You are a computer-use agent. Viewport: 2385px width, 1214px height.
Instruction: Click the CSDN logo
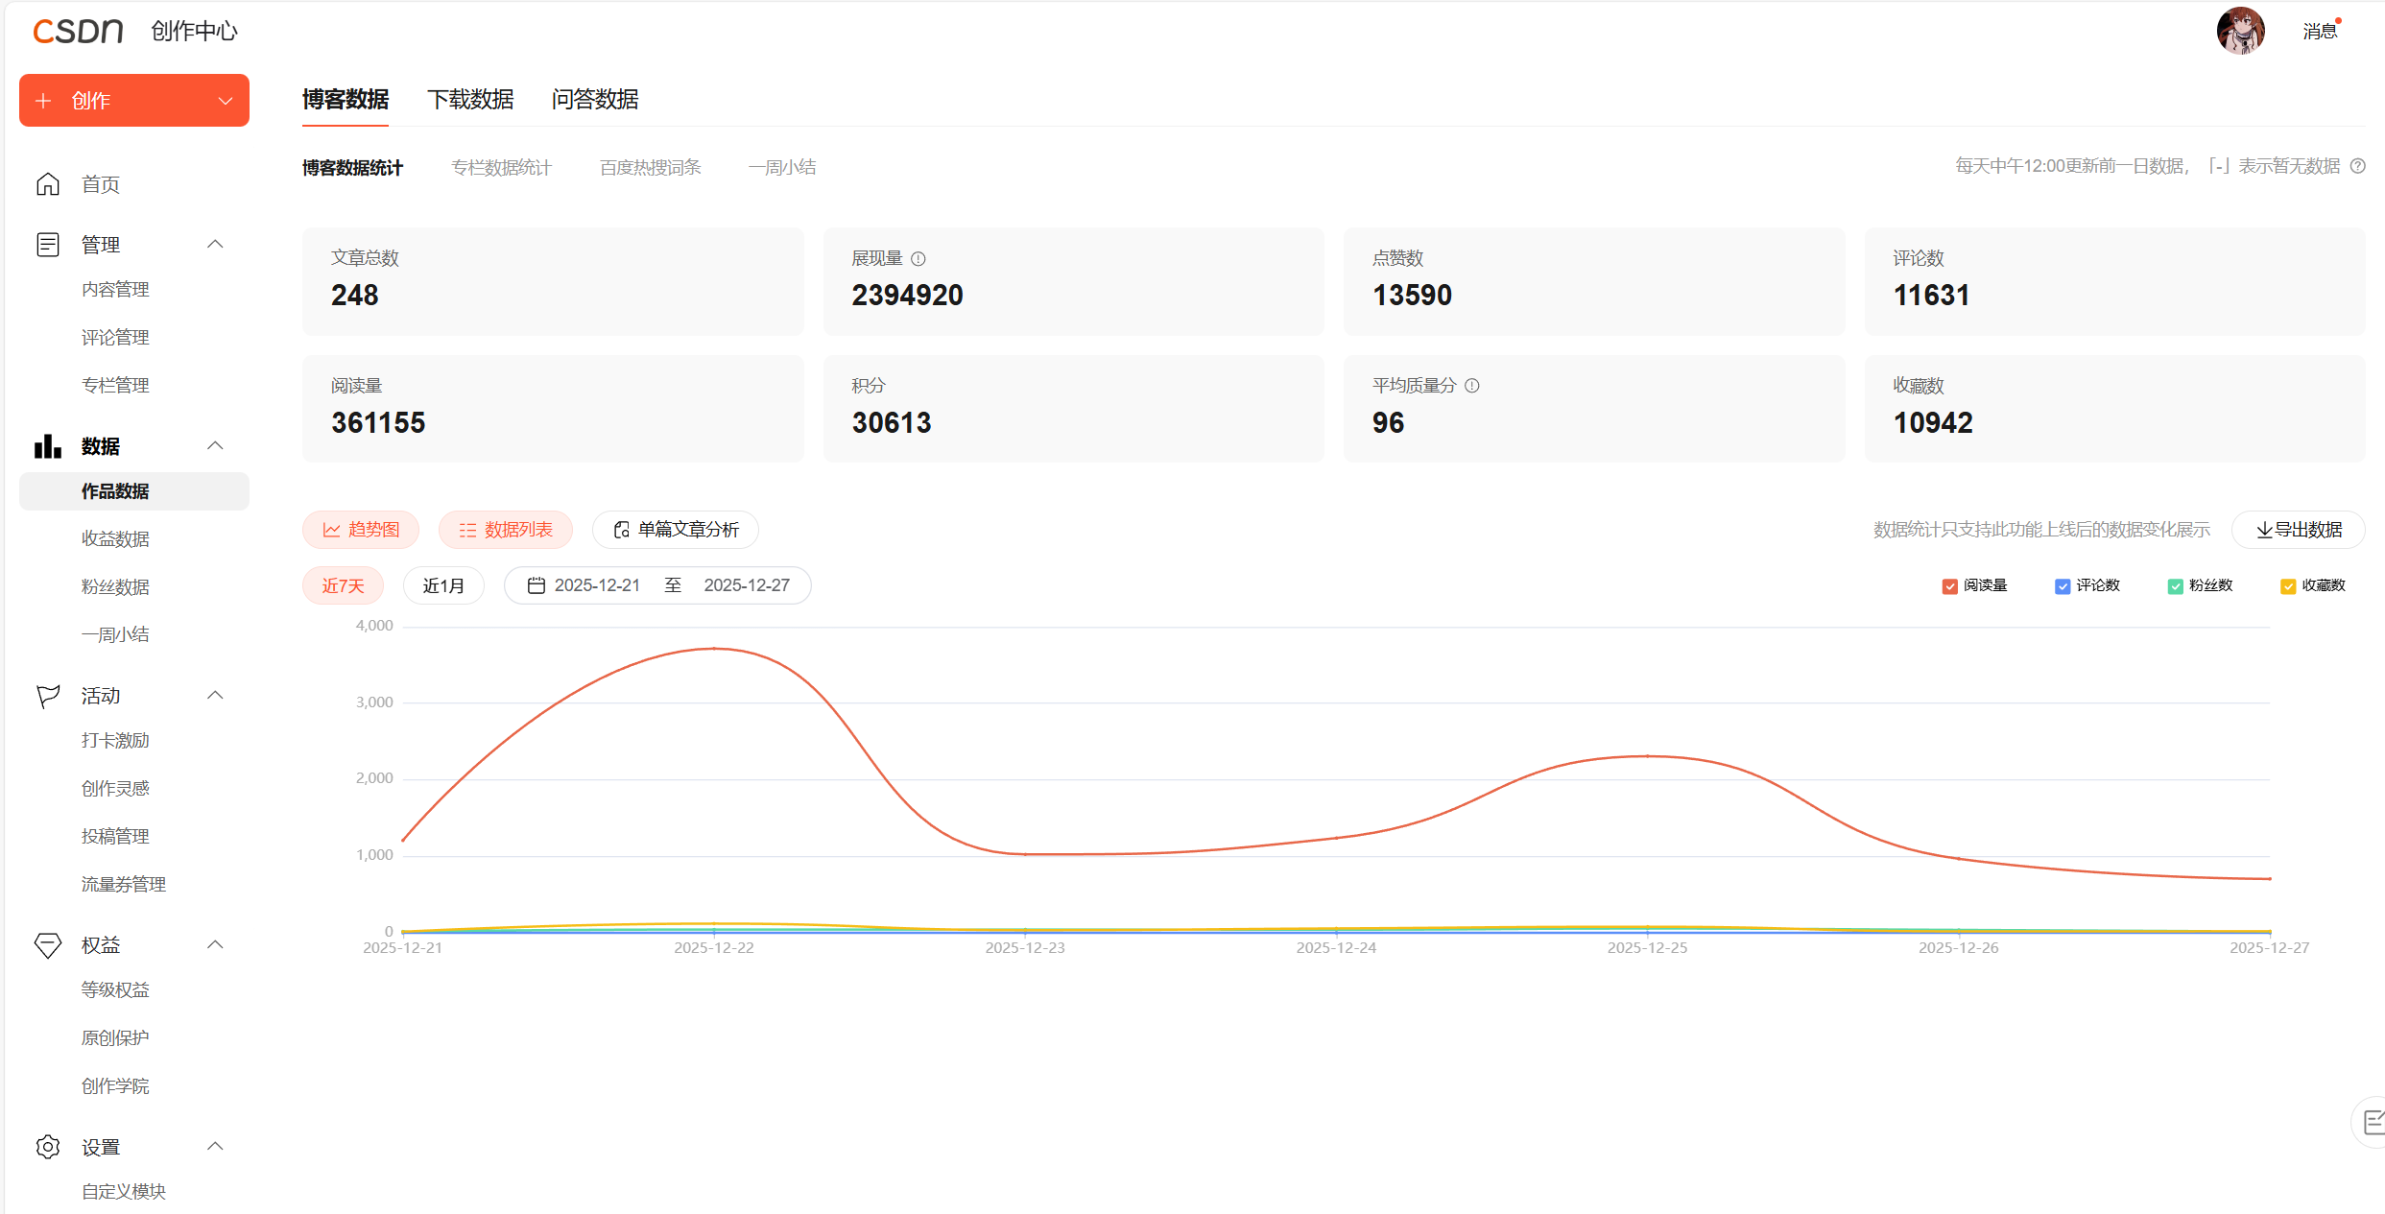(x=78, y=31)
